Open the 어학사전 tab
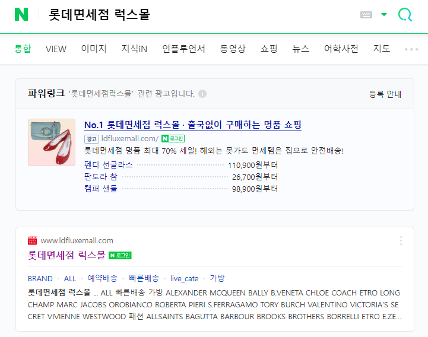428x337 pixels. [341, 49]
